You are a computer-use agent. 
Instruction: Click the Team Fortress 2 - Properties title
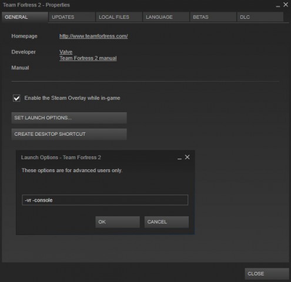click(36, 5)
